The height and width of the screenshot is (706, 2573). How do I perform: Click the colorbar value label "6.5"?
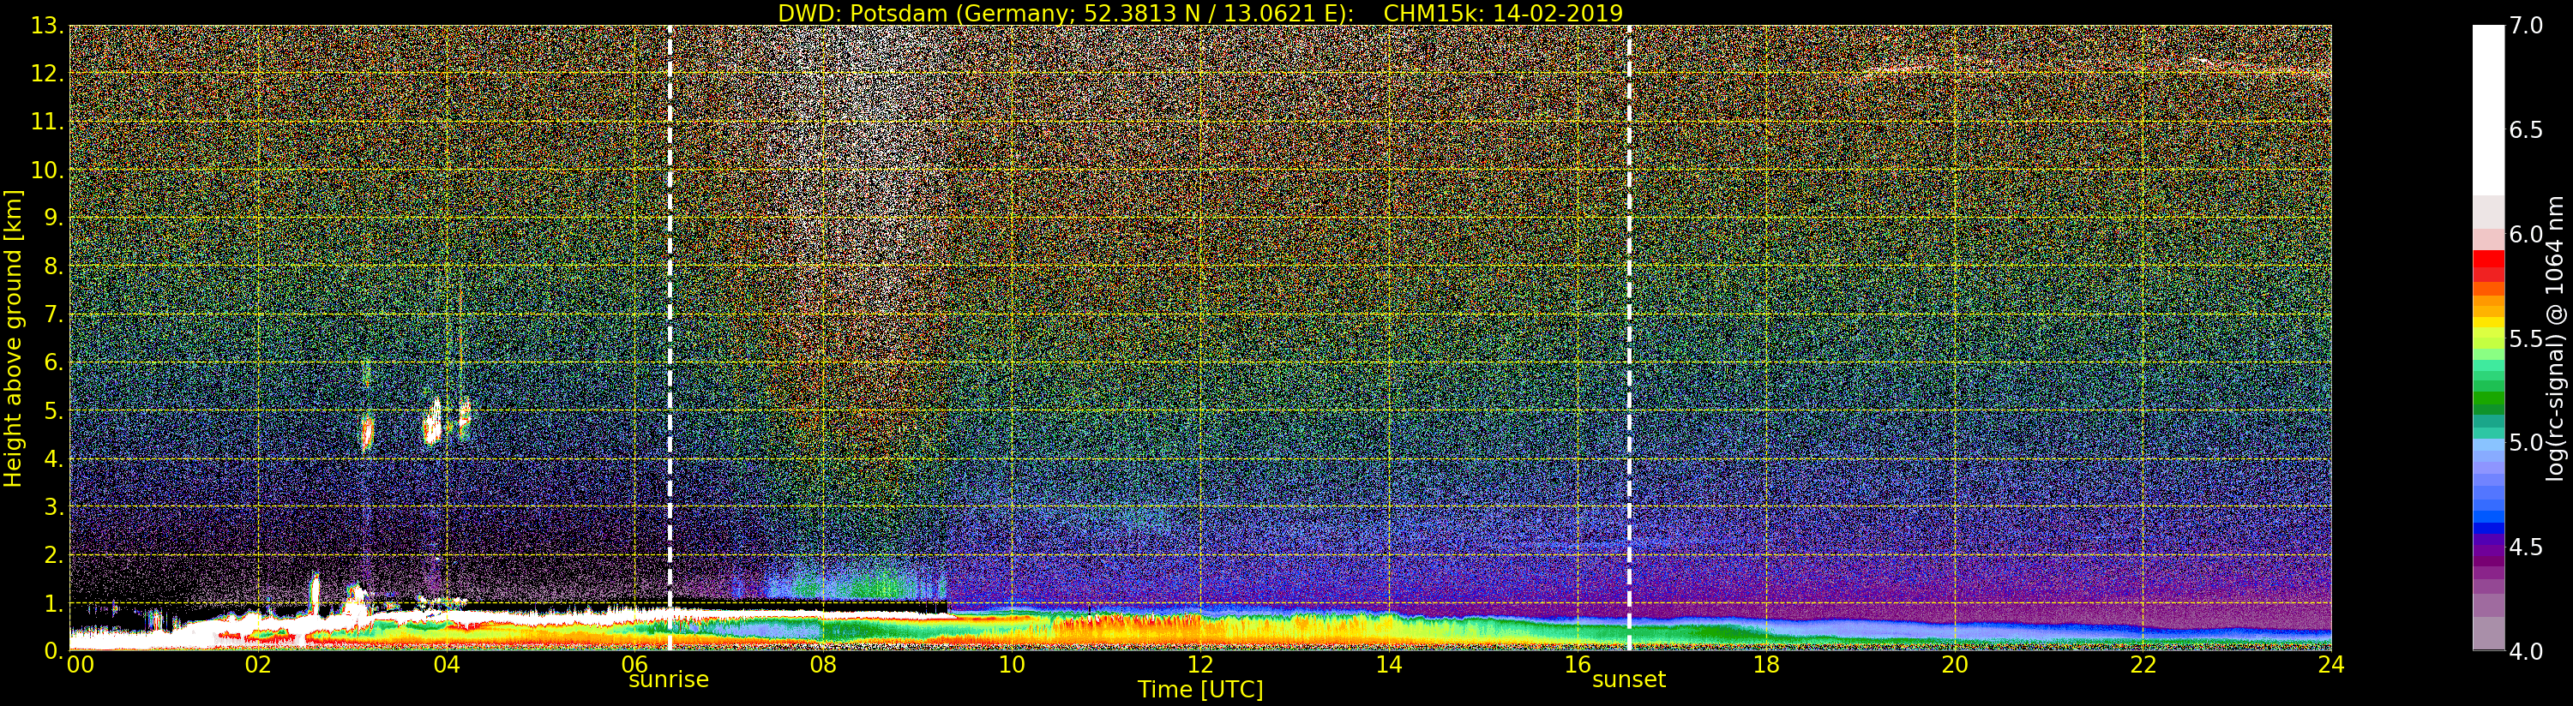tap(2526, 130)
